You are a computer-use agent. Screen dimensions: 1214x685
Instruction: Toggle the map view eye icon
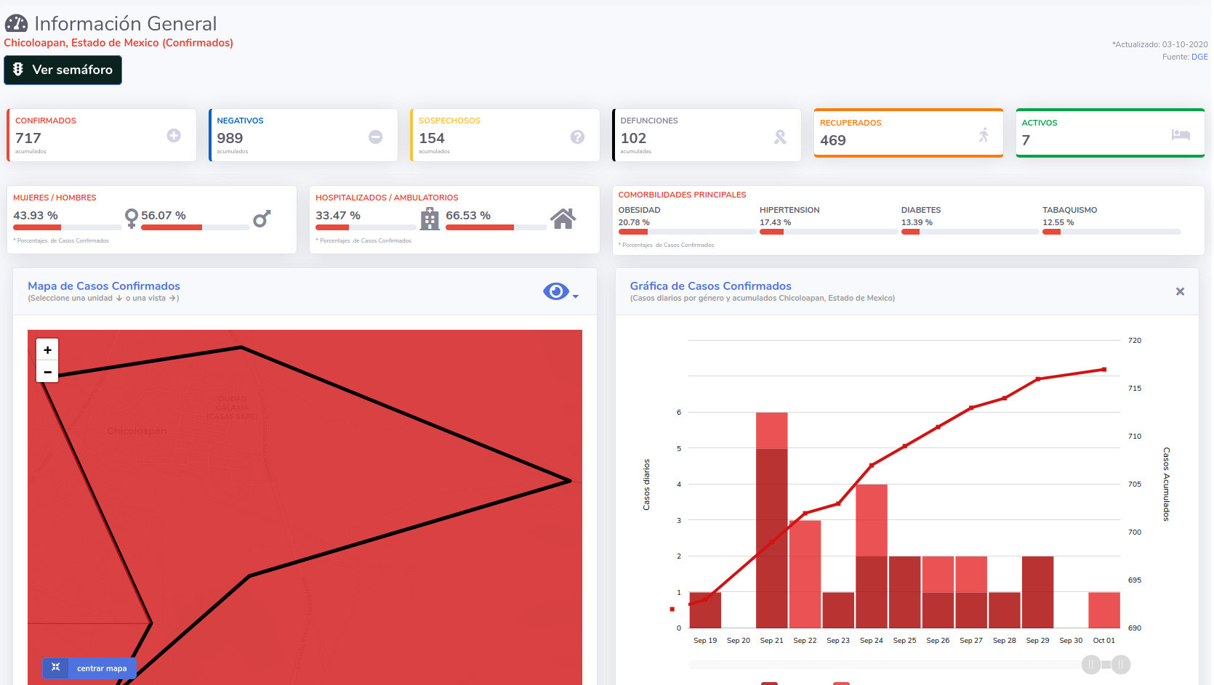tap(556, 291)
